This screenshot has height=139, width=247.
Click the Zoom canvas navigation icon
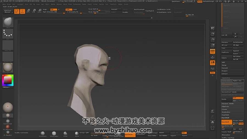pos(212,34)
